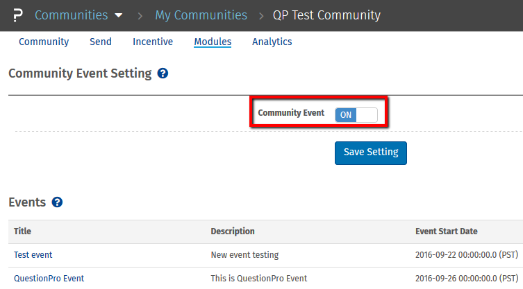Open the QuestionPro Event link

[x=49, y=279]
